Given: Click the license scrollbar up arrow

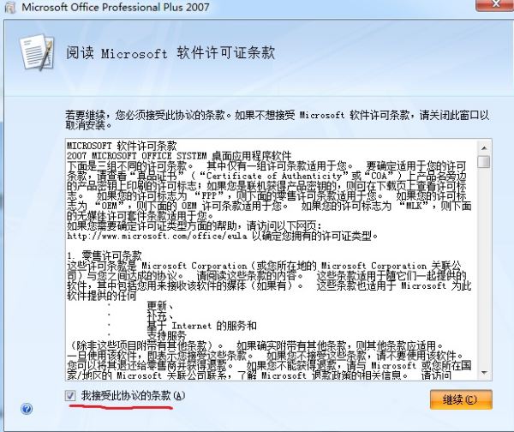Looking at the screenshot, I should tap(484, 148).
